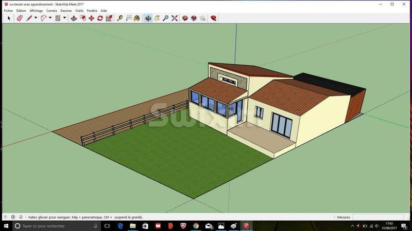
Task: Select the arrow Select tool
Action: point(8,18)
